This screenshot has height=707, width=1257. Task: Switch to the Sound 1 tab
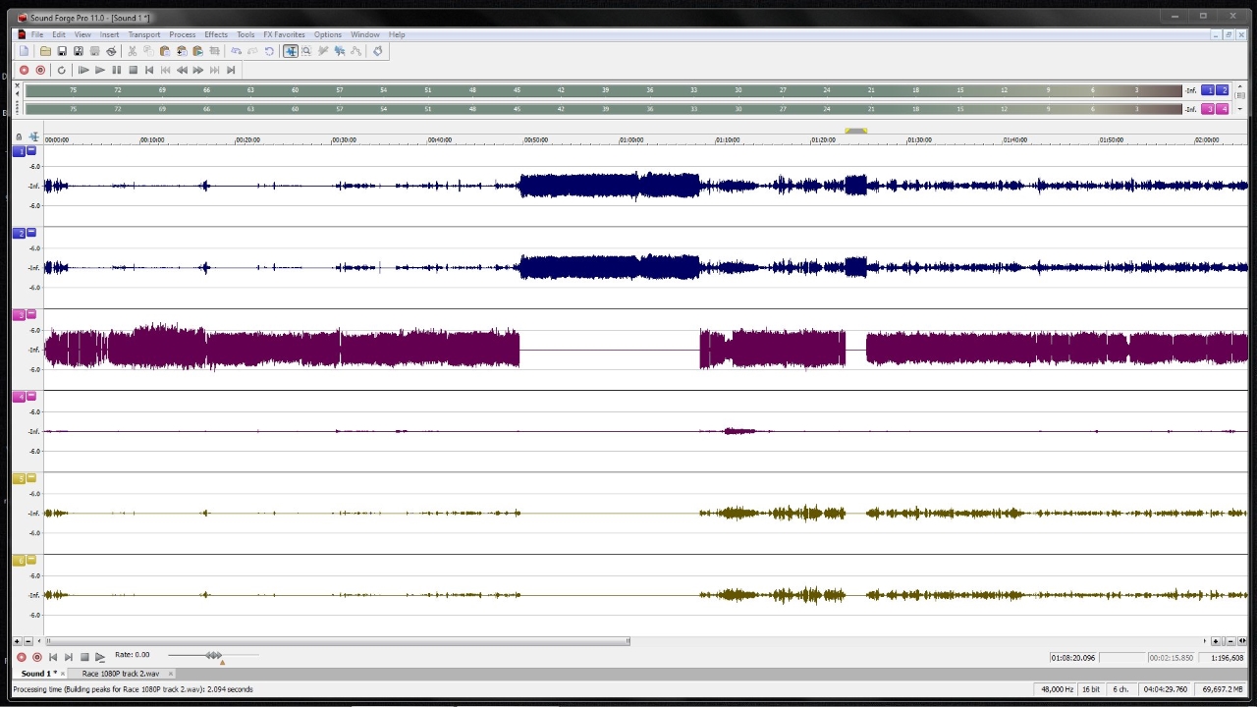tap(39, 674)
